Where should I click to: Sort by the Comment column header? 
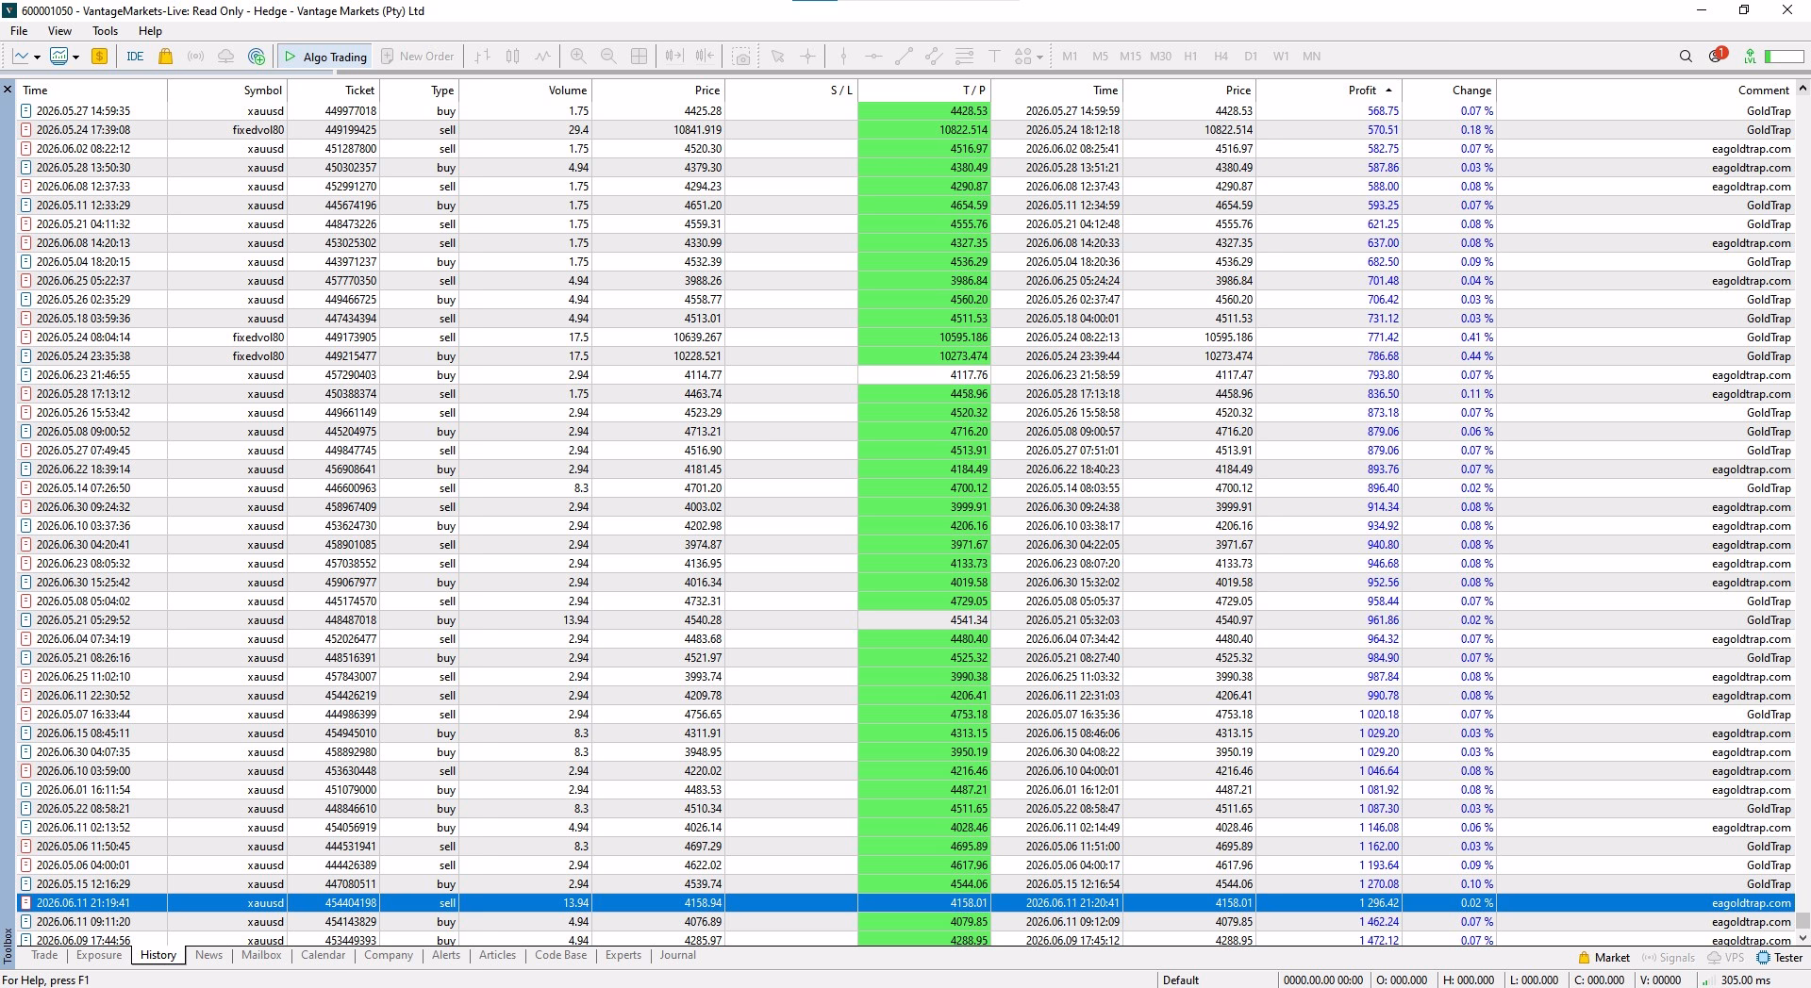[x=1645, y=91]
